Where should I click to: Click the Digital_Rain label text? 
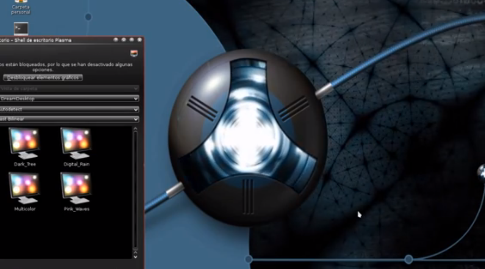tap(76, 164)
